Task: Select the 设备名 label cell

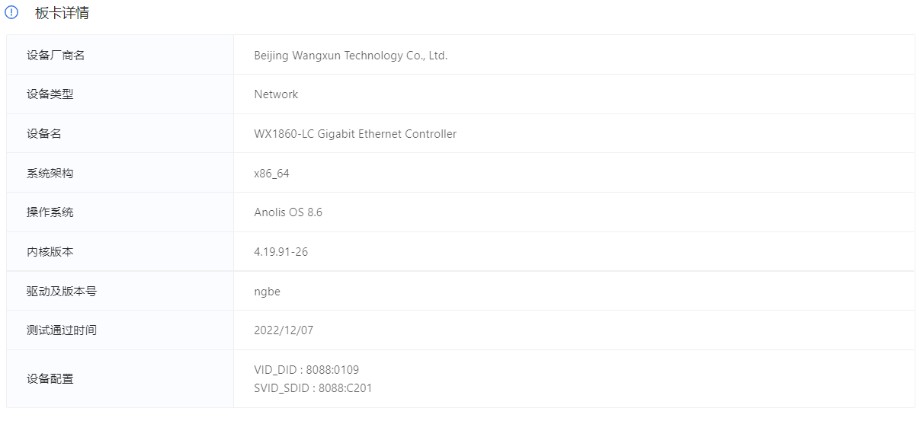Action: (120, 134)
